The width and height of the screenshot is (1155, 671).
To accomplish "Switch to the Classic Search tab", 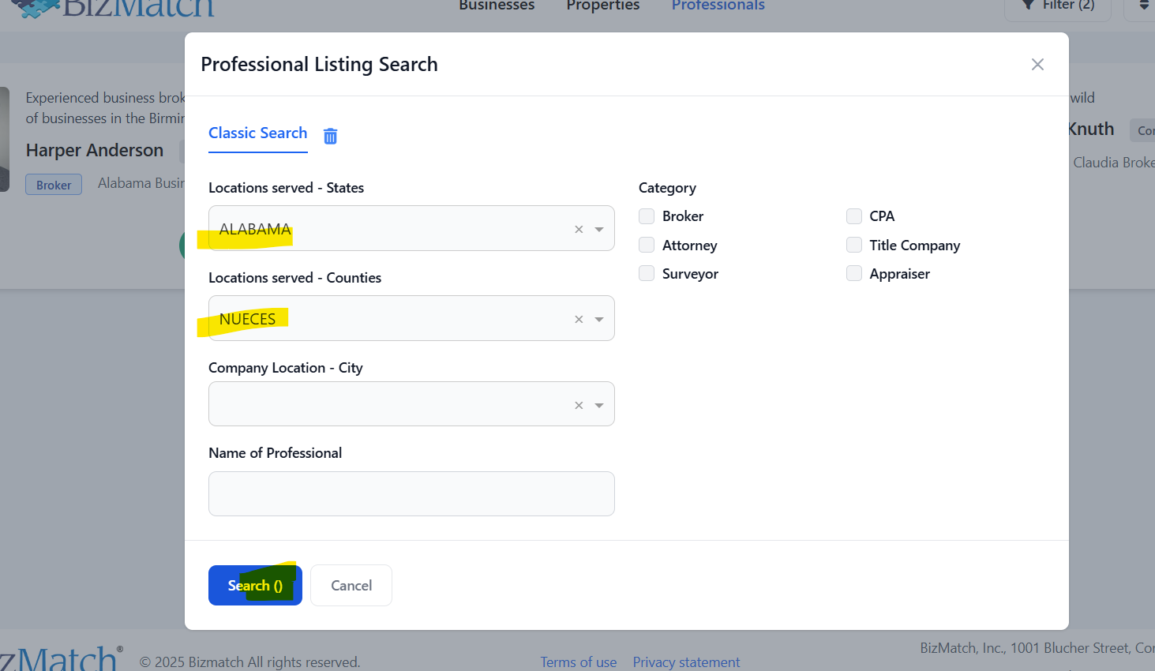I will [x=257, y=133].
